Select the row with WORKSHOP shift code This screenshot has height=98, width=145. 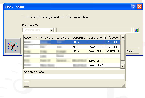pos(72,51)
